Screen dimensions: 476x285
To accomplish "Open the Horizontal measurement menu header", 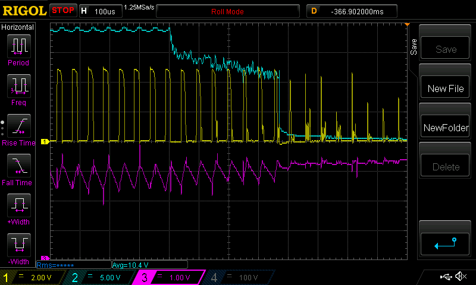I will pyautogui.click(x=18, y=27).
